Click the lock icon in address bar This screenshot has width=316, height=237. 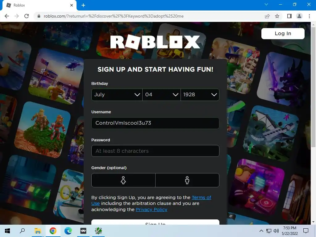pos(39,16)
